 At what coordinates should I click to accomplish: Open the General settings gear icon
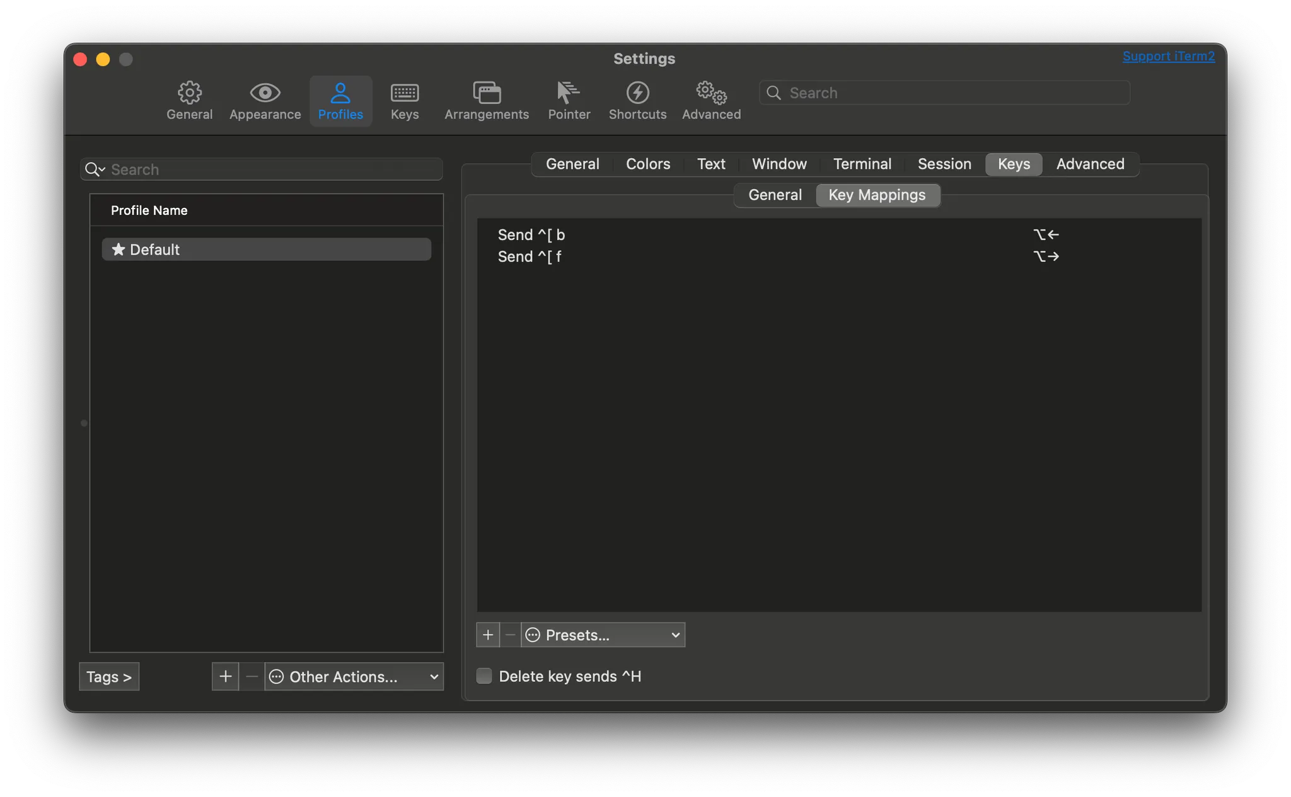point(189,93)
